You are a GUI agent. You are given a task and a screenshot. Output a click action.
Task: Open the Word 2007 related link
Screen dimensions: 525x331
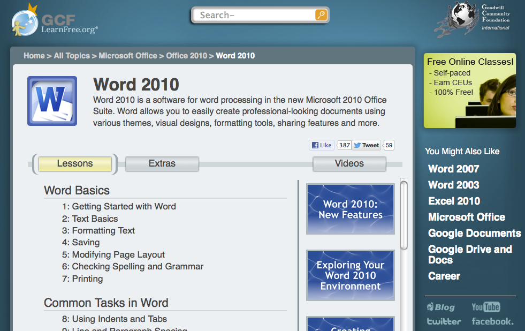click(454, 169)
